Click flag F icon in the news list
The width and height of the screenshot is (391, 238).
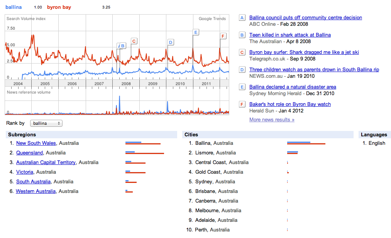pyautogui.click(x=242, y=104)
